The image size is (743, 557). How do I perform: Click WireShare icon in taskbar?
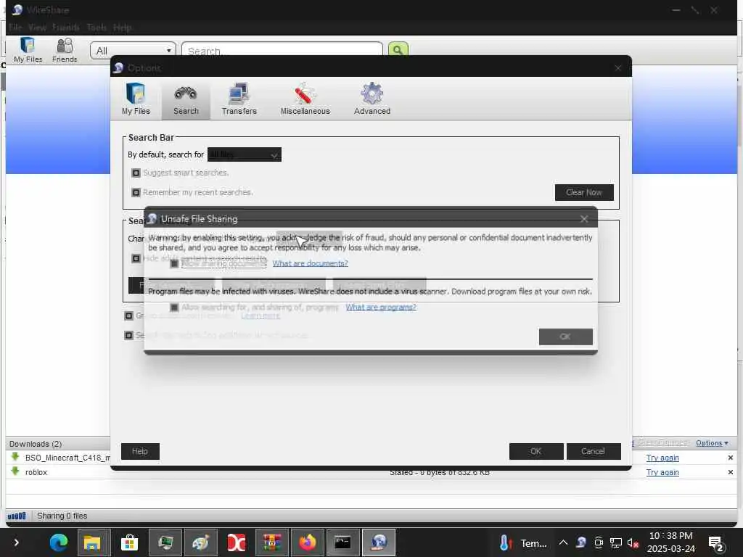(379, 542)
